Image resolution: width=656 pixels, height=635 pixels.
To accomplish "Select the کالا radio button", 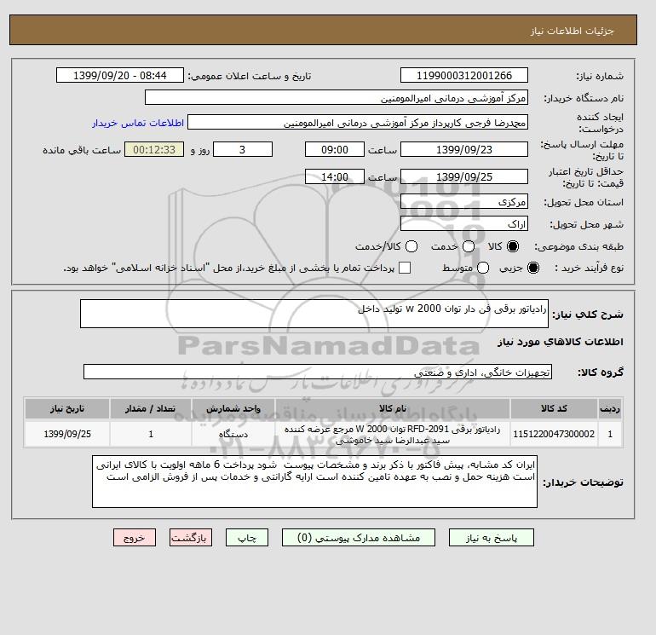I will tap(512, 246).
